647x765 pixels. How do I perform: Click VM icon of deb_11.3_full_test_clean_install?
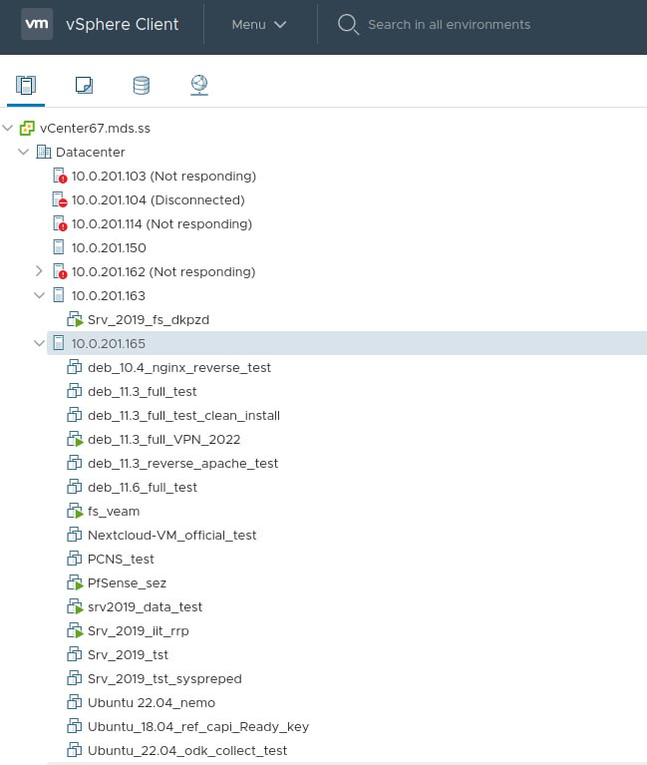tap(74, 415)
